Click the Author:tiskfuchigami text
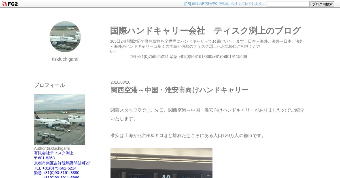The height and width of the screenshot is (178, 340). coord(52,148)
